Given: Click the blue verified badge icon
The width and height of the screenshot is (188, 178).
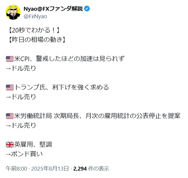Looking at the screenshot, I should pyautogui.click(x=87, y=9).
